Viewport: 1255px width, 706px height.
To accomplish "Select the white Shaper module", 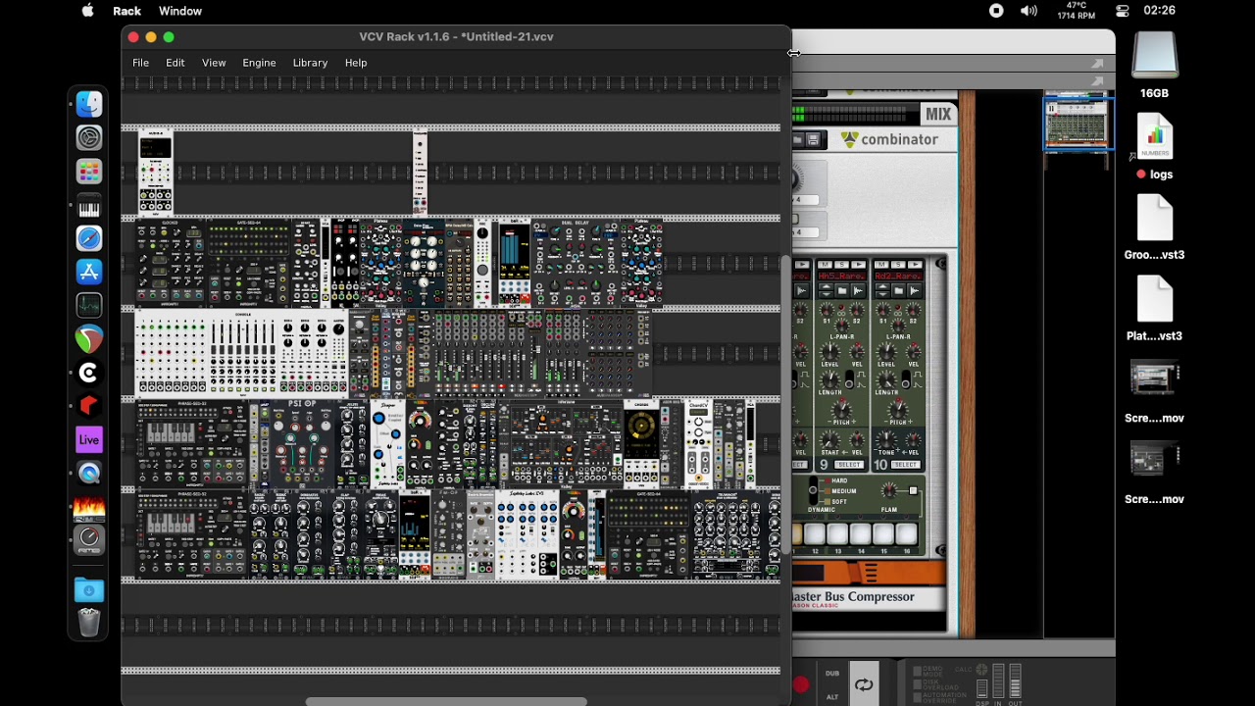I will (387, 444).
